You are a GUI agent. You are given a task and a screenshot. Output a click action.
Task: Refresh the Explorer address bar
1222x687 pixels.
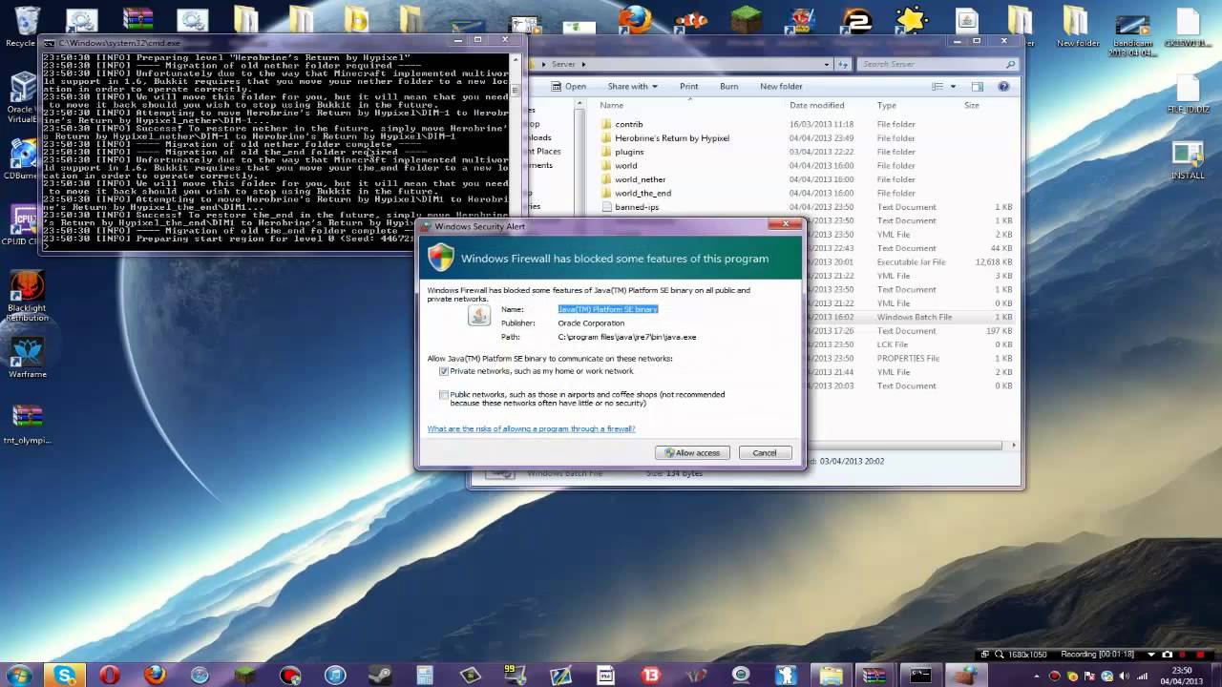(x=844, y=64)
